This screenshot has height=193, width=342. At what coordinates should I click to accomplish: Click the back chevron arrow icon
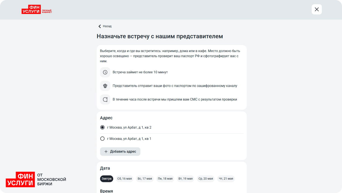99,26
